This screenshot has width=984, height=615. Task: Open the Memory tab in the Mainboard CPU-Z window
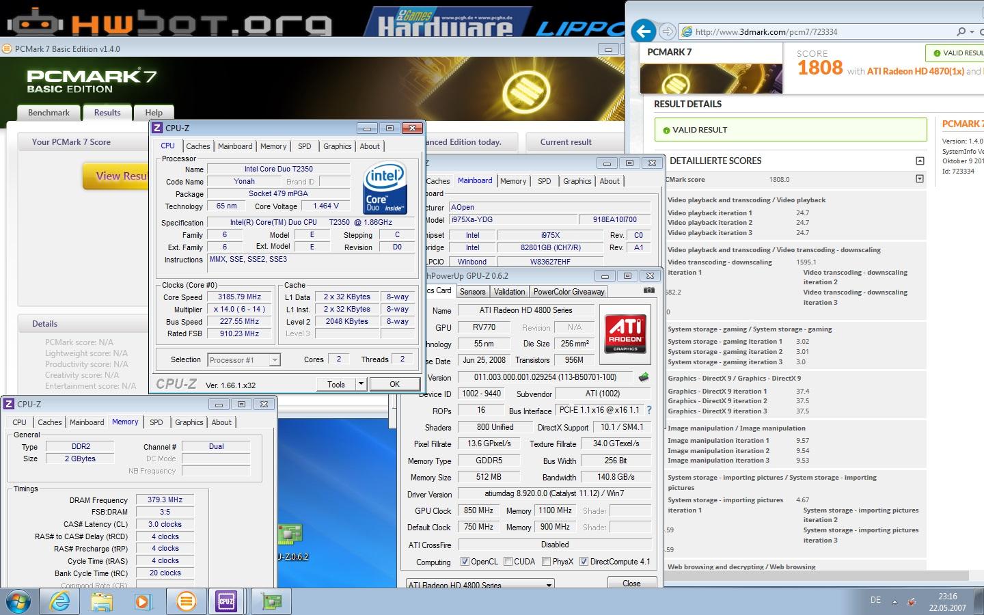(513, 181)
